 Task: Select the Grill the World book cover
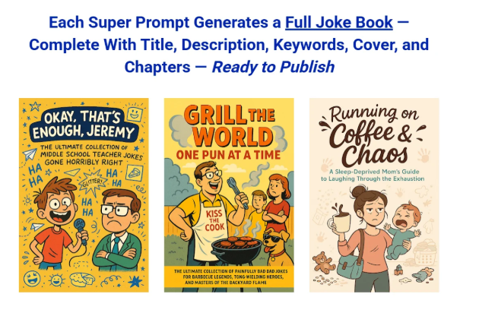[x=229, y=195]
